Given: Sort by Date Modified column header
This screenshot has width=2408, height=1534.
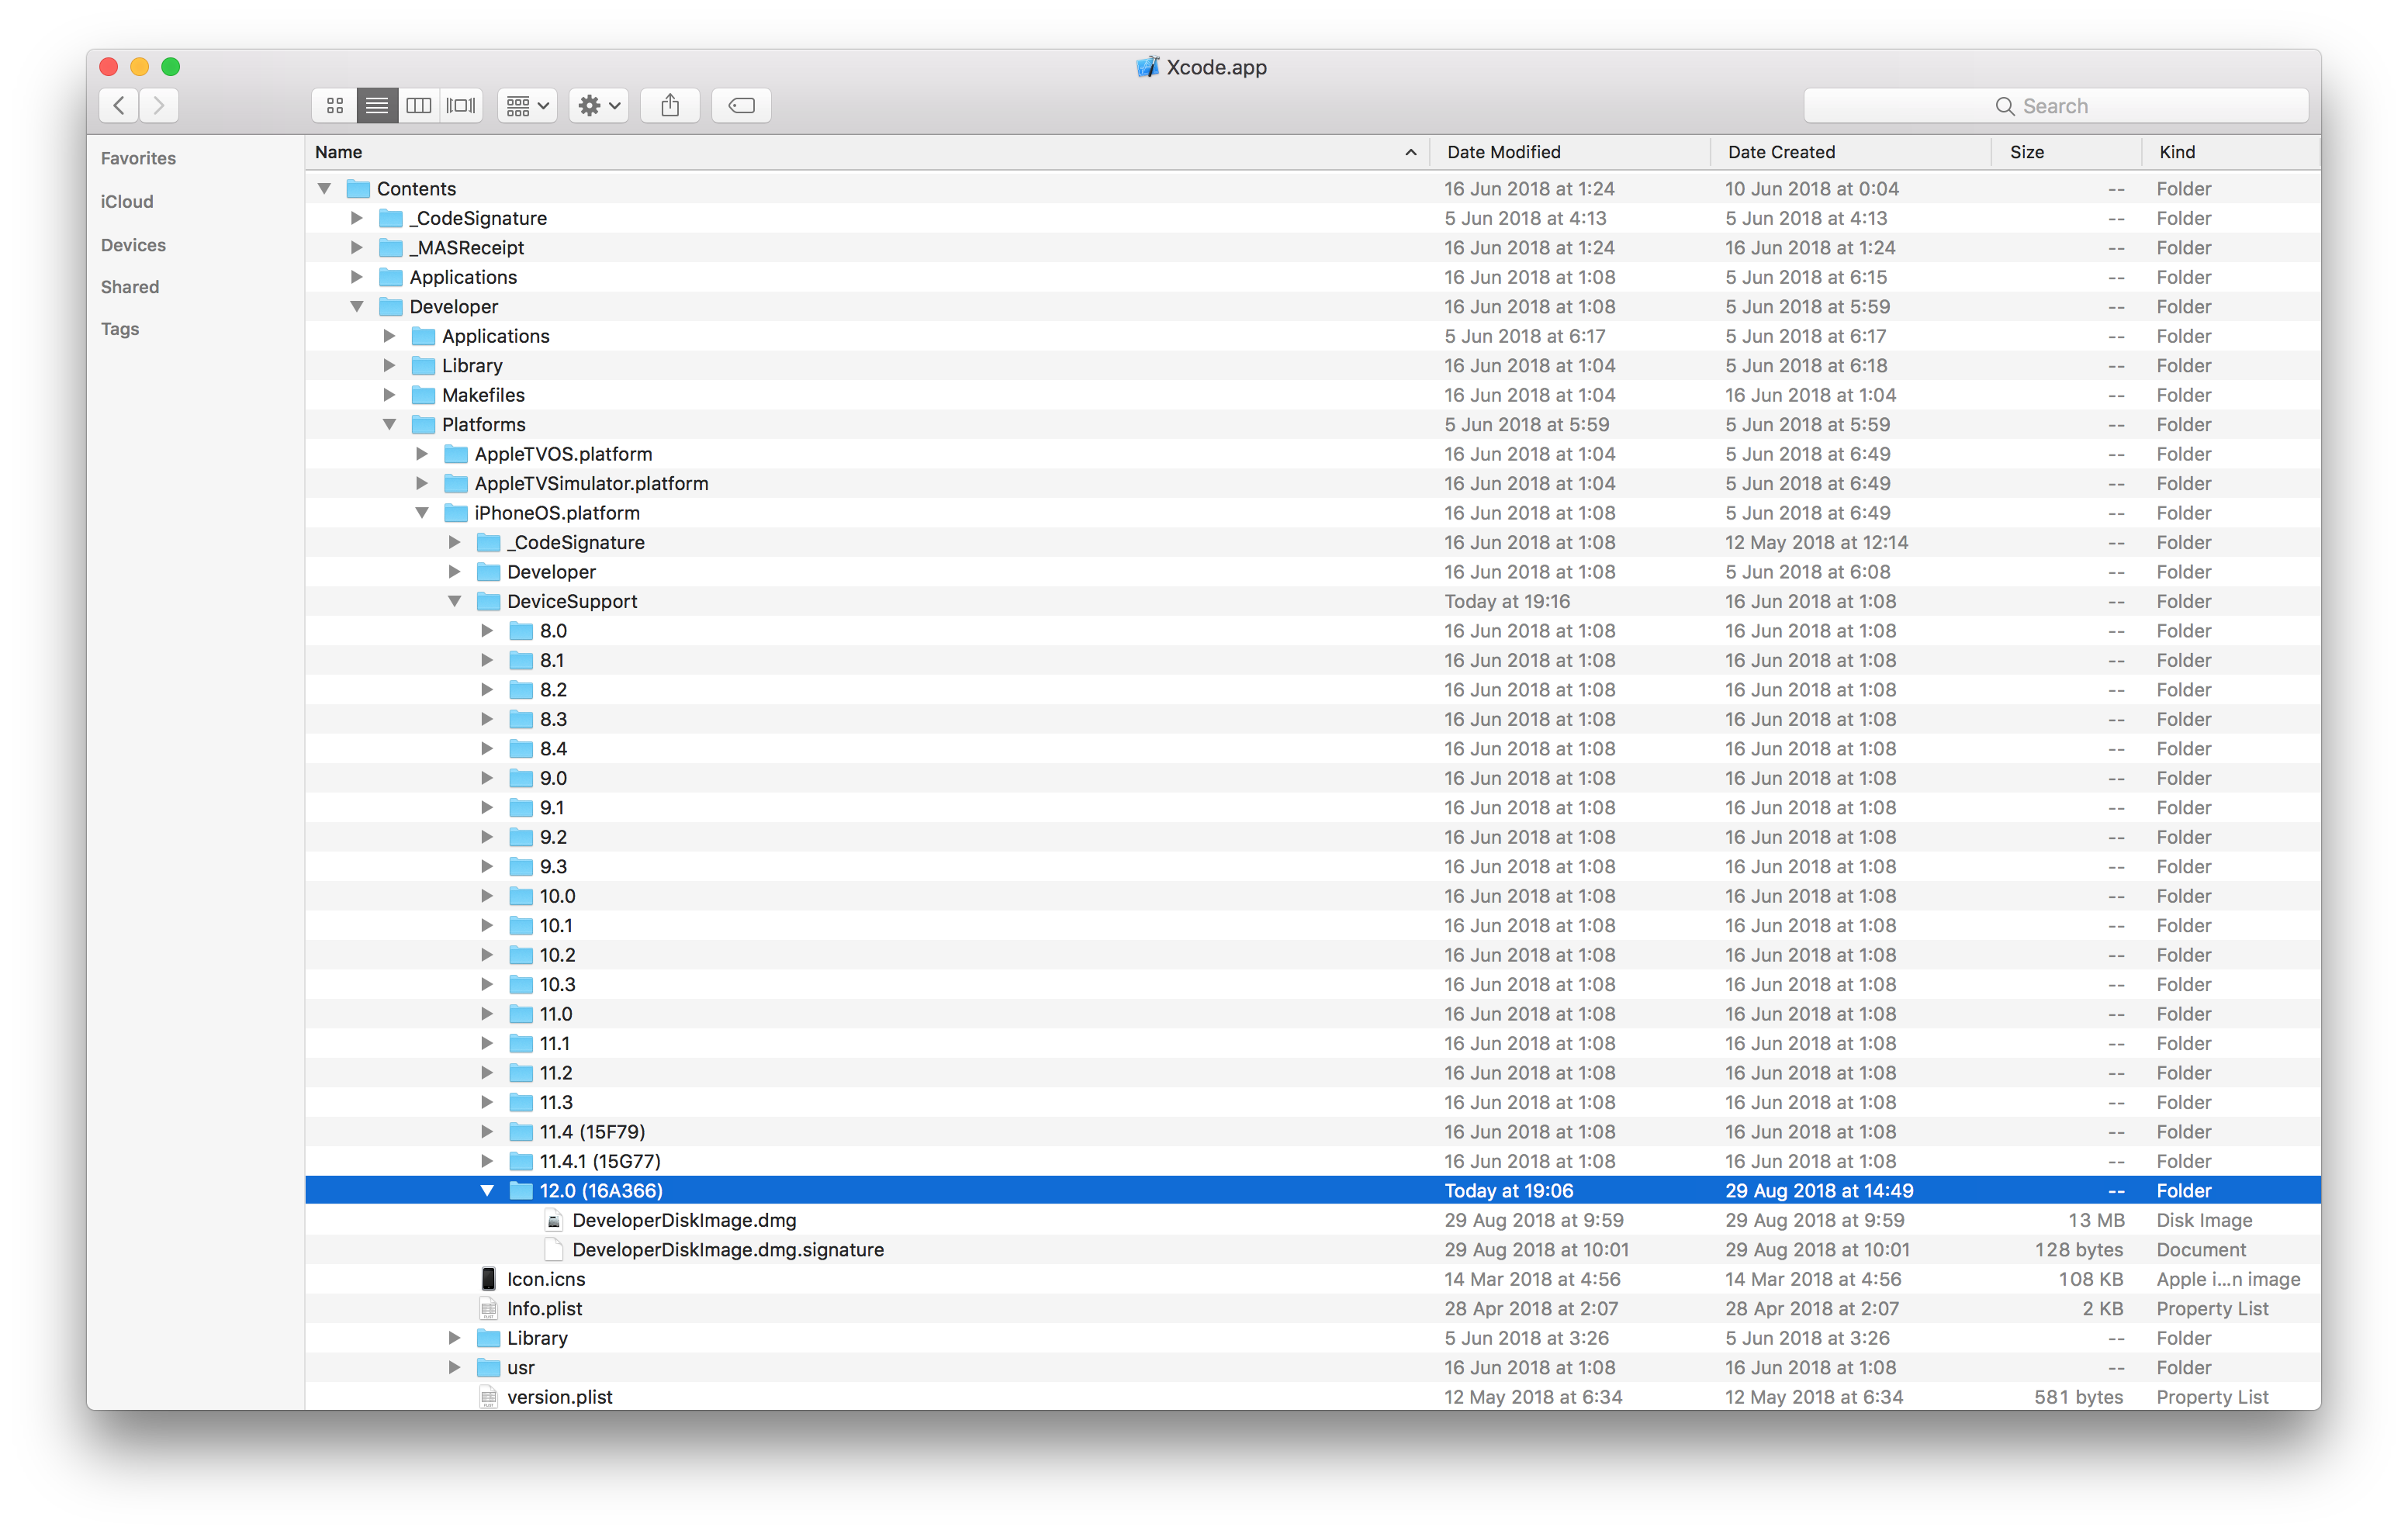Looking at the screenshot, I should pyautogui.click(x=1570, y=152).
